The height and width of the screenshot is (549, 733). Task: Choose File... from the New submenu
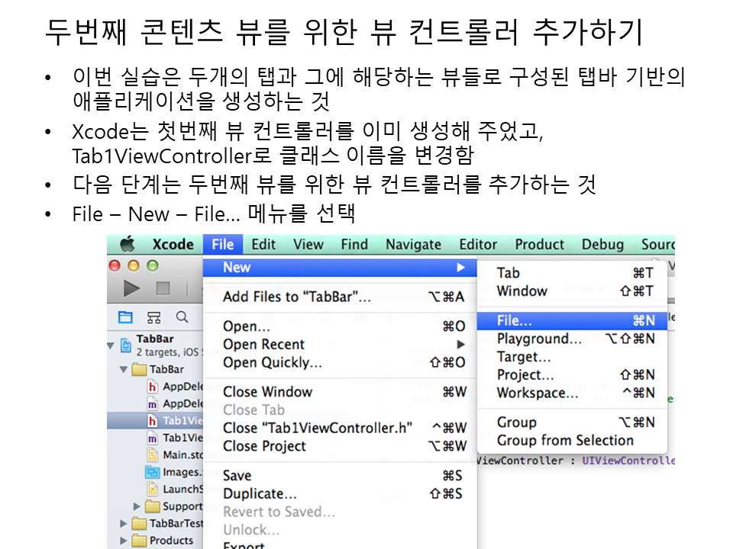click(x=514, y=321)
